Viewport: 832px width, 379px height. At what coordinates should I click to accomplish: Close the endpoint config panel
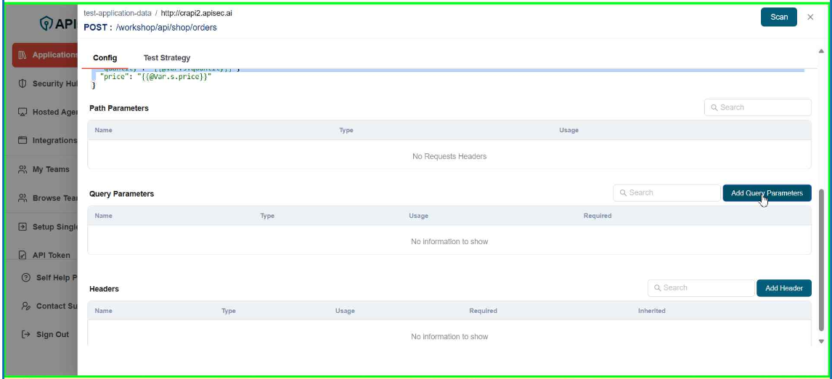pos(810,17)
